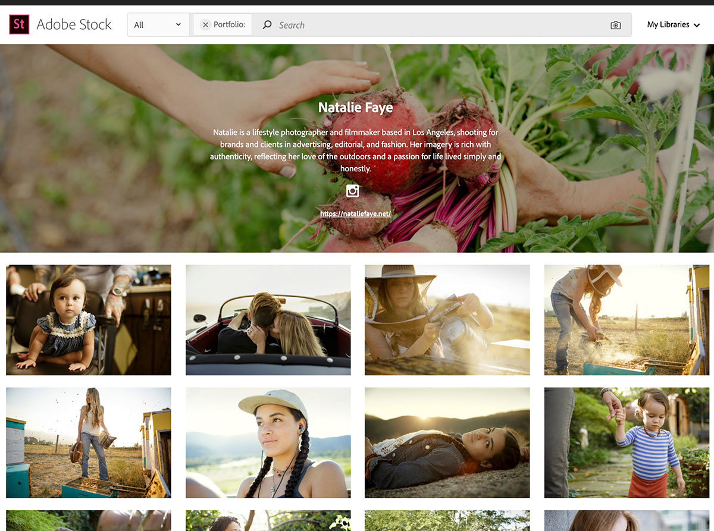
Task: Expand the All category dropdown
Action: pos(158,25)
